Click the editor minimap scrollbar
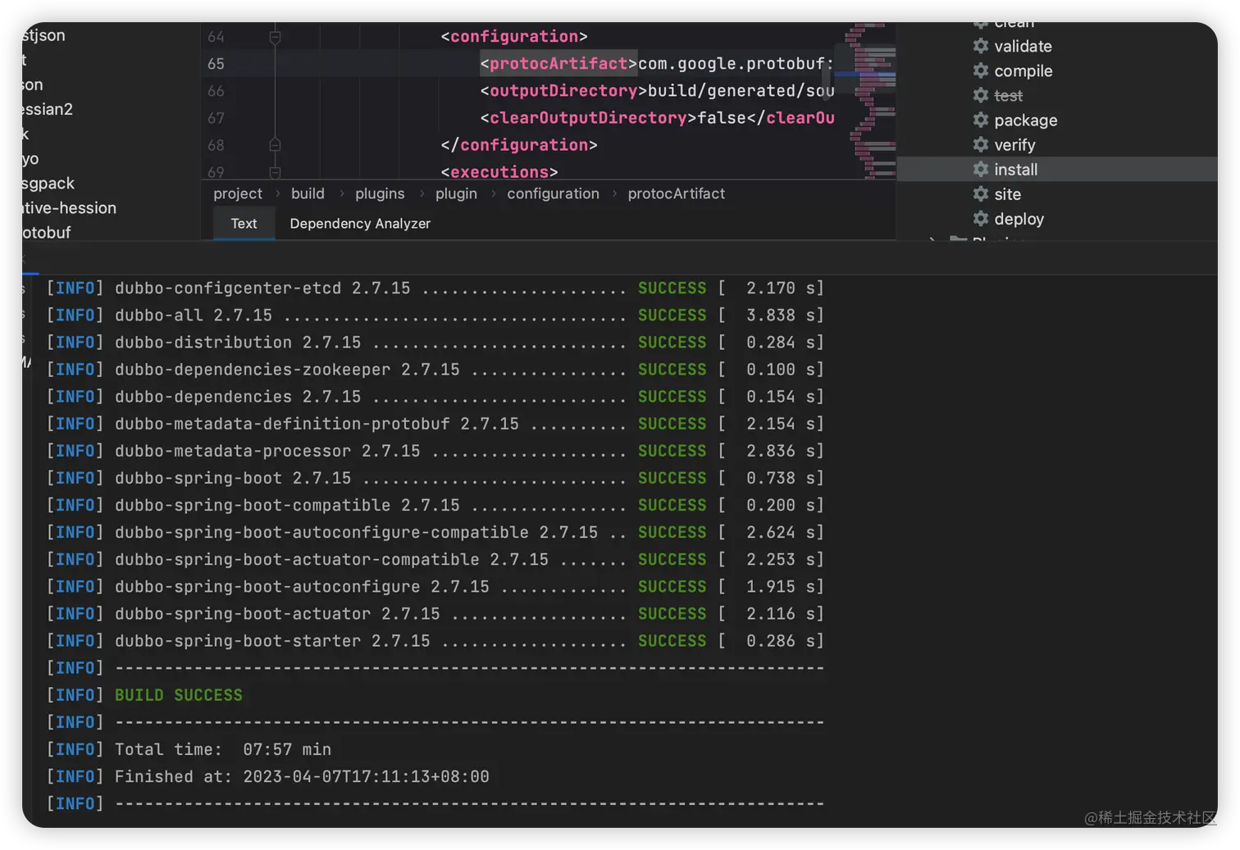Screen dimensions: 1240x850 pyautogui.click(x=869, y=98)
